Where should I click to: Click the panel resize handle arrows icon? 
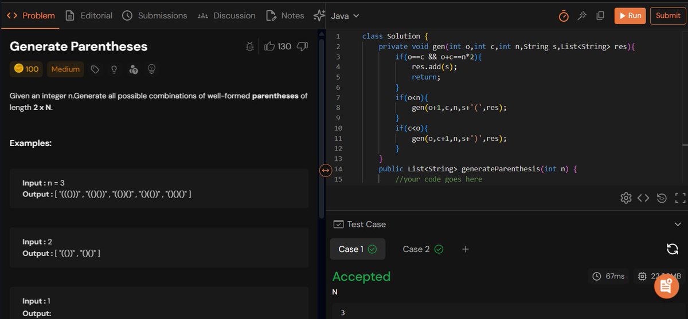point(325,170)
